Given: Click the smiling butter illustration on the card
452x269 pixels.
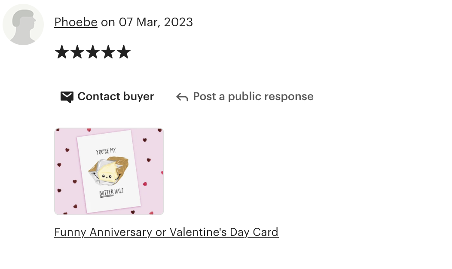Looking at the screenshot, I should (109, 171).
